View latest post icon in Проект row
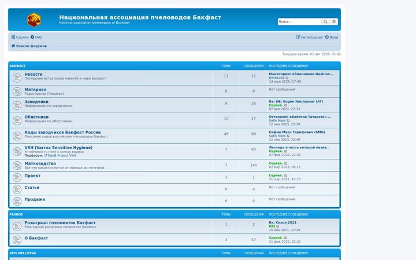416x260 pixels. coord(285,176)
